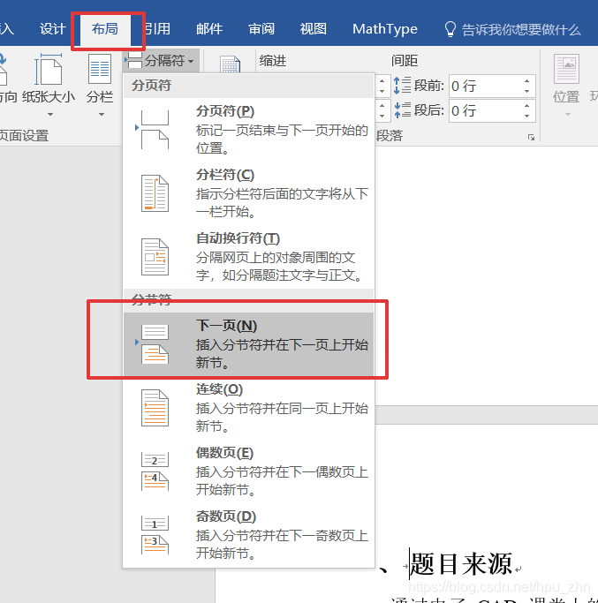Viewport: 598px width, 603px height.
Task: Click the 缩进 group label
Action: [x=272, y=60]
